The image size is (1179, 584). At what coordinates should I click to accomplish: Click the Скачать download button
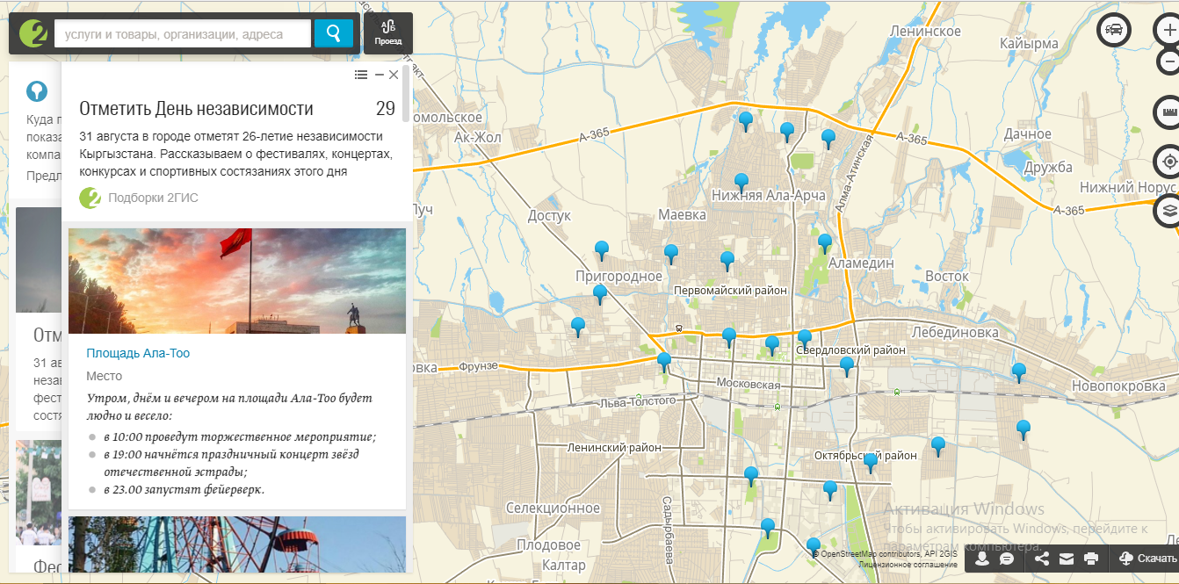[1146, 559]
